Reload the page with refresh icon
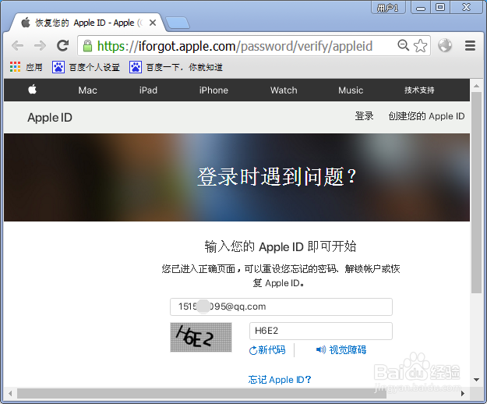487x404 pixels. [62, 46]
